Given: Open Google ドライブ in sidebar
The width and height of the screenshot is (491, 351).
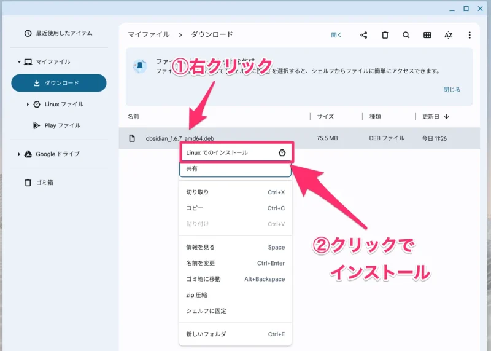Looking at the screenshot, I should [58, 154].
